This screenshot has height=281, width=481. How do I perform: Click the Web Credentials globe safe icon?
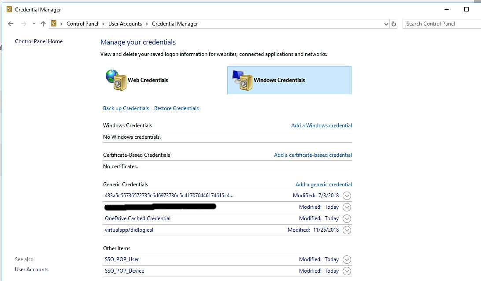tap(116, 80)
